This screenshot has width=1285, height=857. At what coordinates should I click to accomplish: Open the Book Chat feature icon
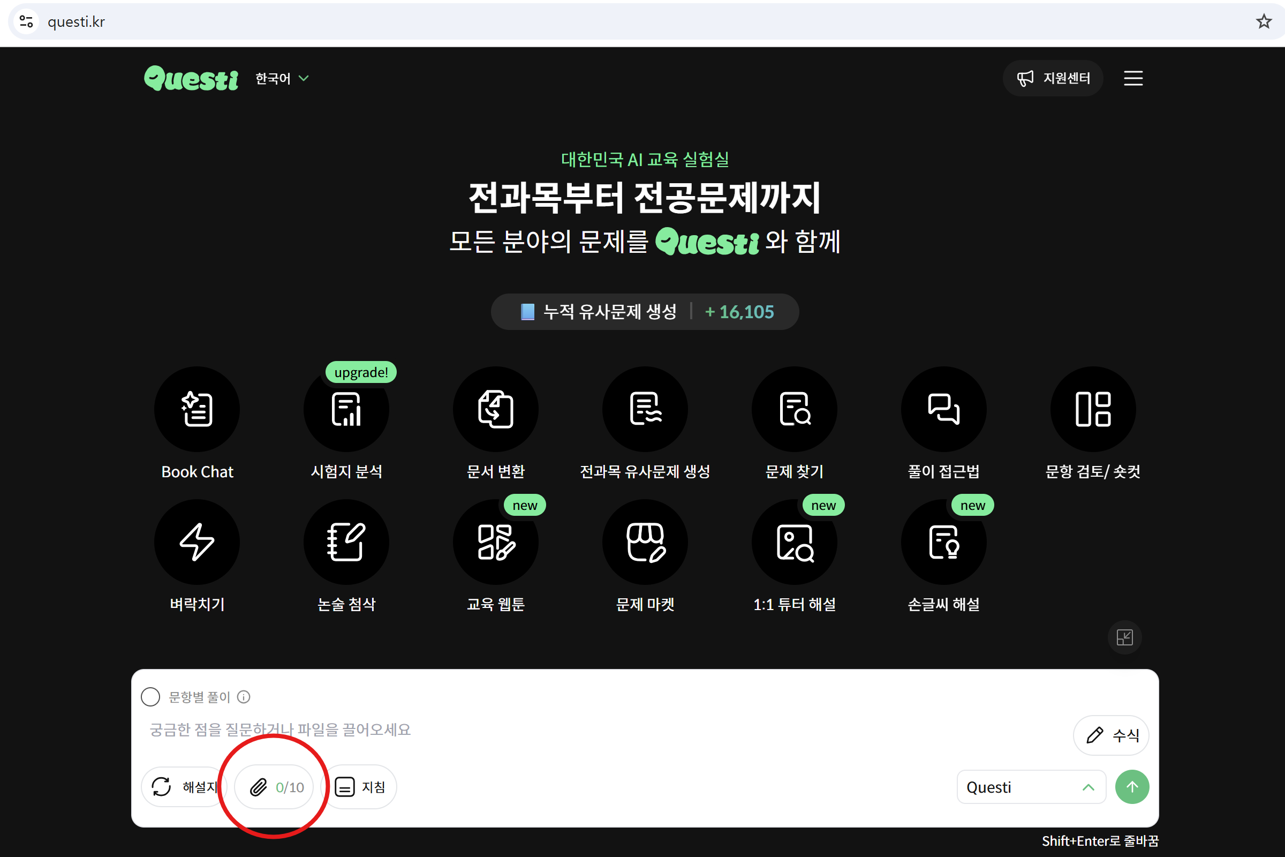pos(197,409)
